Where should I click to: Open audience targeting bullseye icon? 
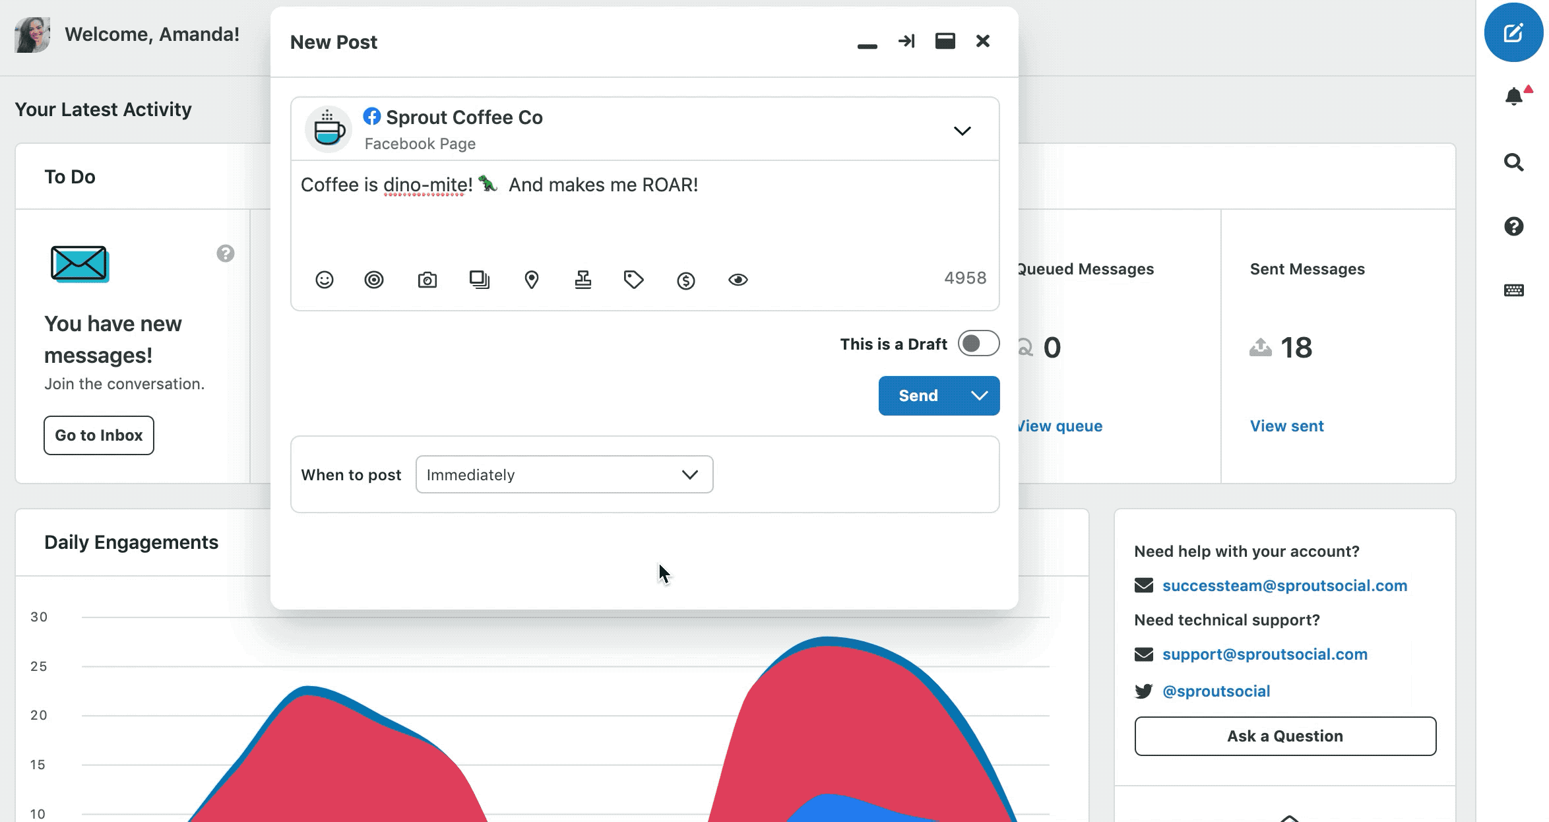click(374, 280)
